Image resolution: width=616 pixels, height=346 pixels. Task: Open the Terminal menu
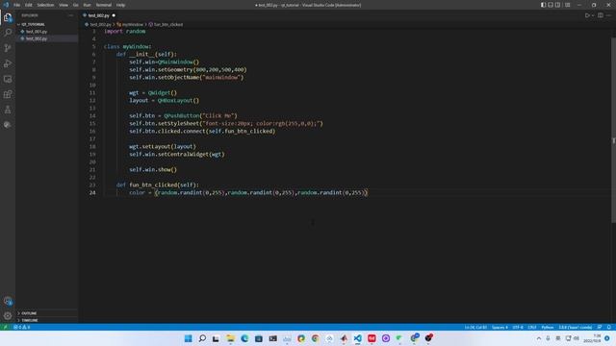coord(104,5)
